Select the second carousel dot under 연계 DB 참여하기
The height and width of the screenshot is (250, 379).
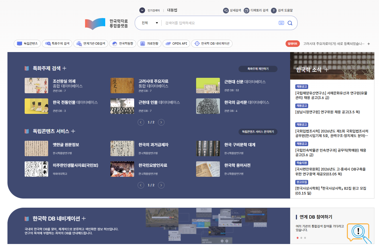301,238
